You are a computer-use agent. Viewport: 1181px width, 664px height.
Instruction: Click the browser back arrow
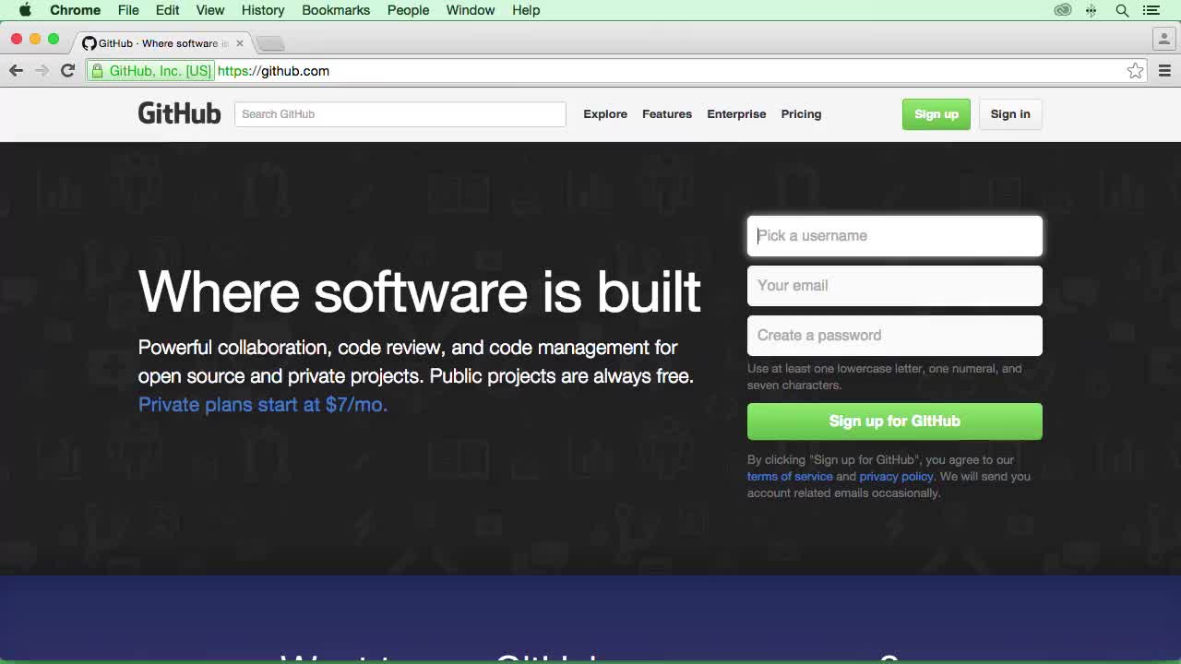click(16, 70)
